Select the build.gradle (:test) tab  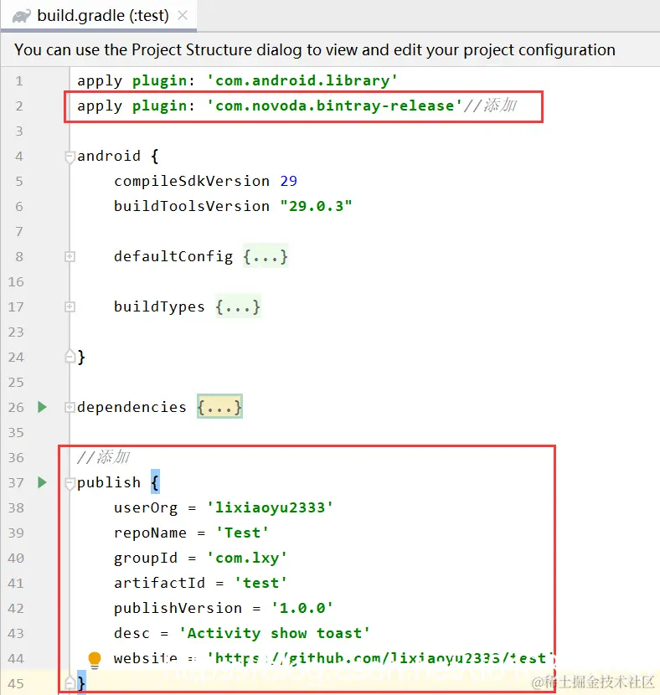click(x=98, y=16)
